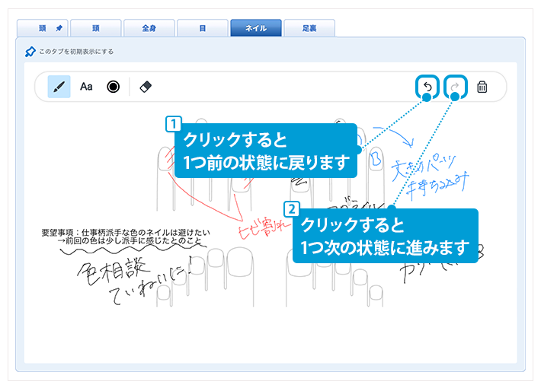This screenshot has width=541, height=391.
Task: Click the trash can delete icon
Action: (x=482, y=87)
